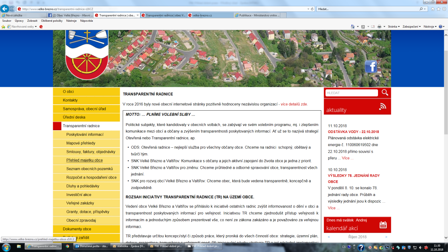Open the browser settings gear icon
Screen dimensions: 448x252
point(444,9)
